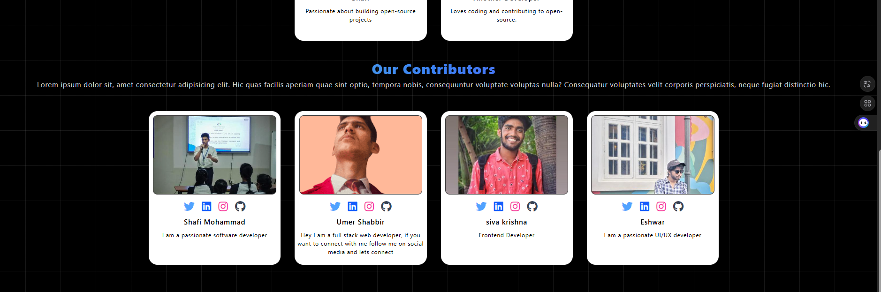Click the purple assistant icon on right edge
This screenshot has width=881, height=292.
(x=864, y=123)
